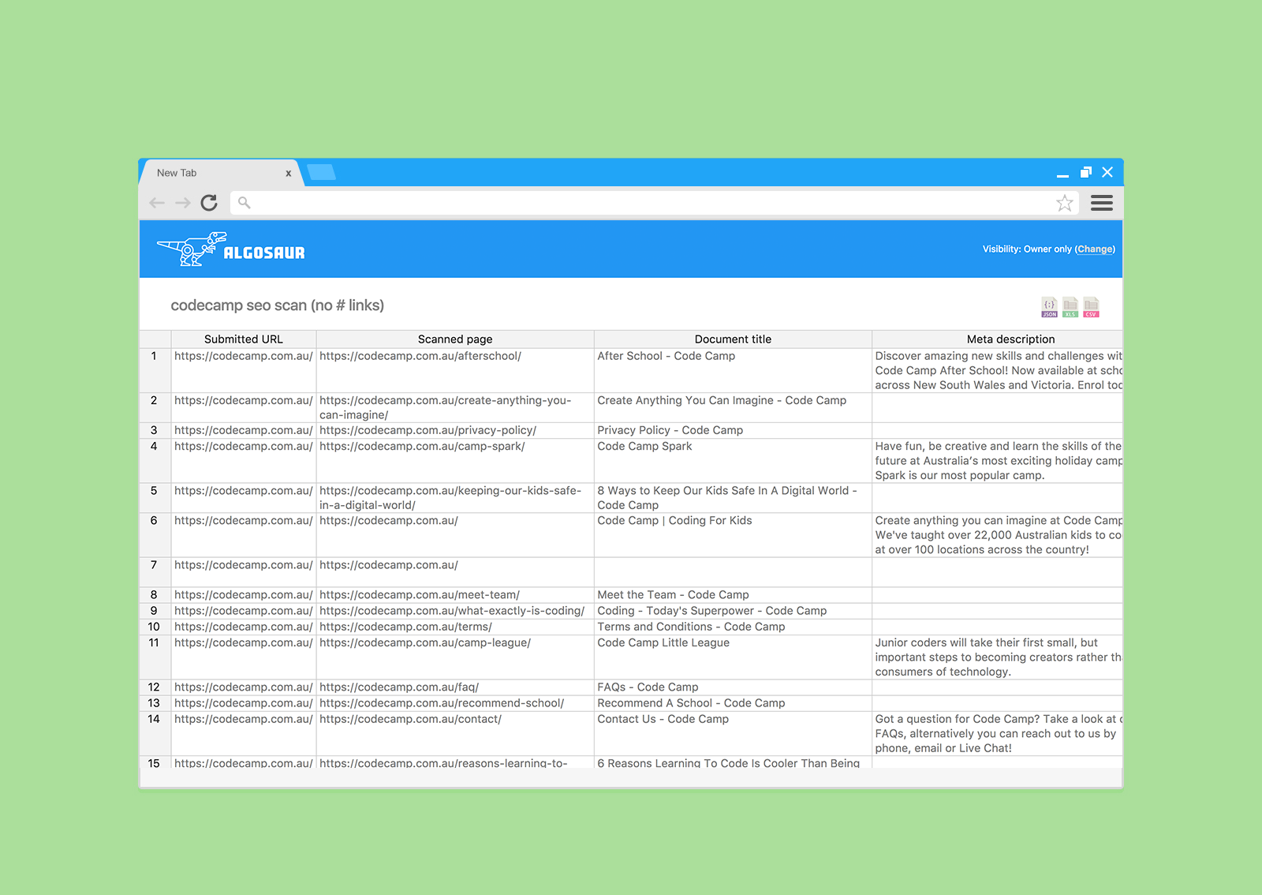Screen dimensions: 1262x895
Task: Open the what-exactly-is-coding scanned link
Action: [452, 611]
